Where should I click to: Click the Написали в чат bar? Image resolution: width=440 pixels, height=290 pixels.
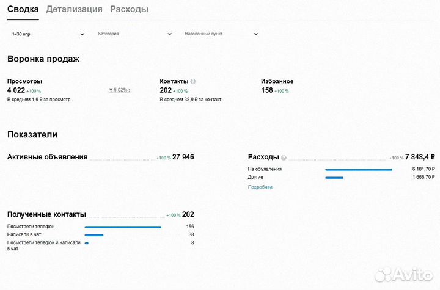coord(94,235)
